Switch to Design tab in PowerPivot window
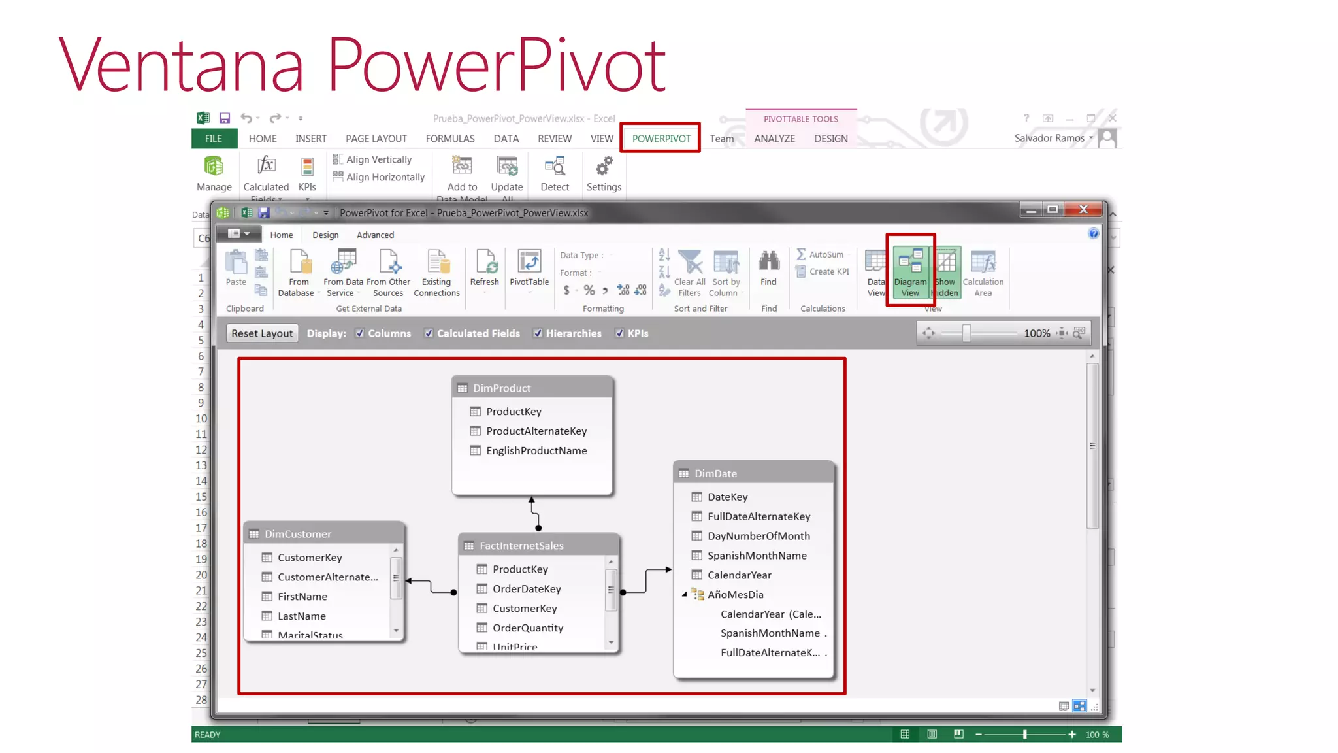This screenshot has height=753, width=1338. pos(325,235)
